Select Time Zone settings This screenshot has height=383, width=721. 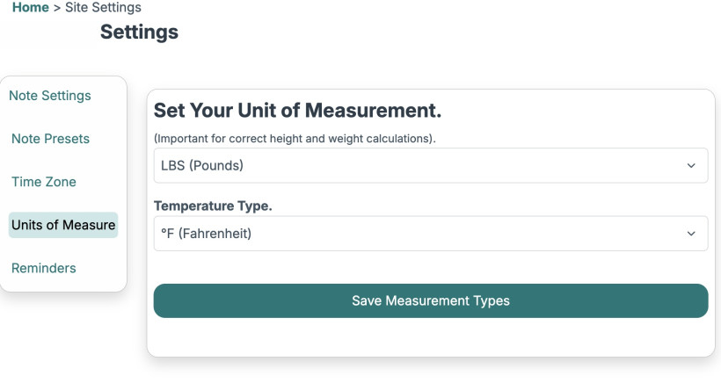tap(44, 182)
